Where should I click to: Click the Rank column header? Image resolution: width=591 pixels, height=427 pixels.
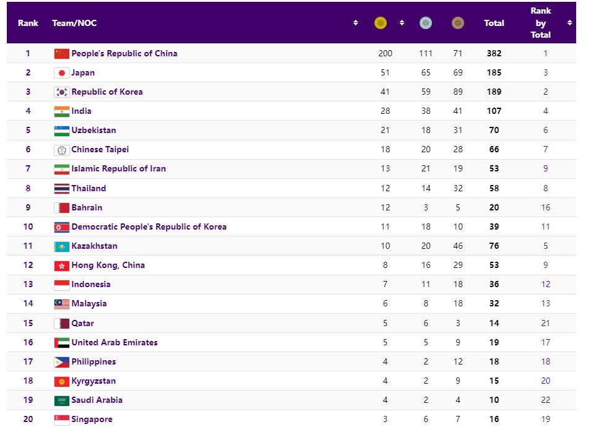click(x=28, y=23)
